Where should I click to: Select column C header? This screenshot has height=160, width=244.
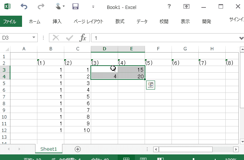[x=78, y=49]
